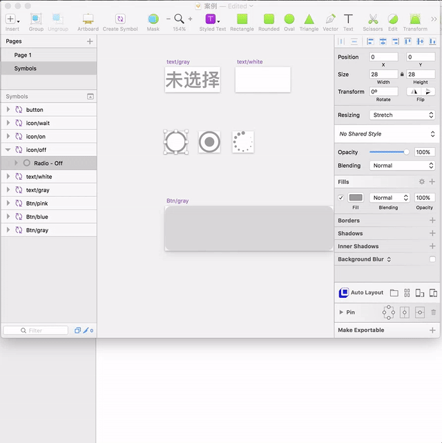Distribute layers vertically
Image resolution: width=442 pixels, height=443 pixels.
354,41
